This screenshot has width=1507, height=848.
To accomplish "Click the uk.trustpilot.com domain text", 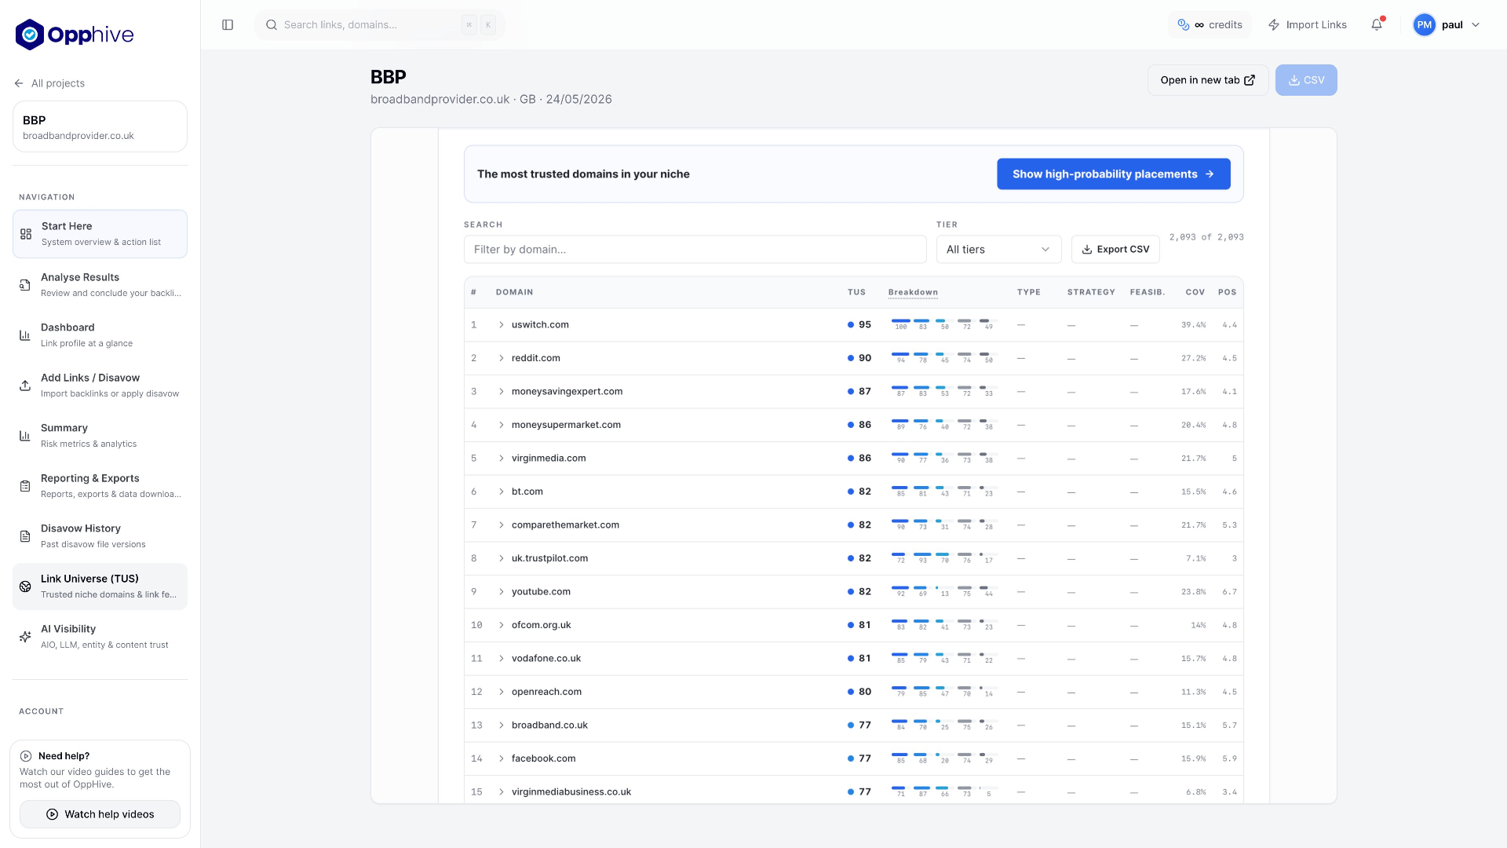I will [x=549, y=558].
